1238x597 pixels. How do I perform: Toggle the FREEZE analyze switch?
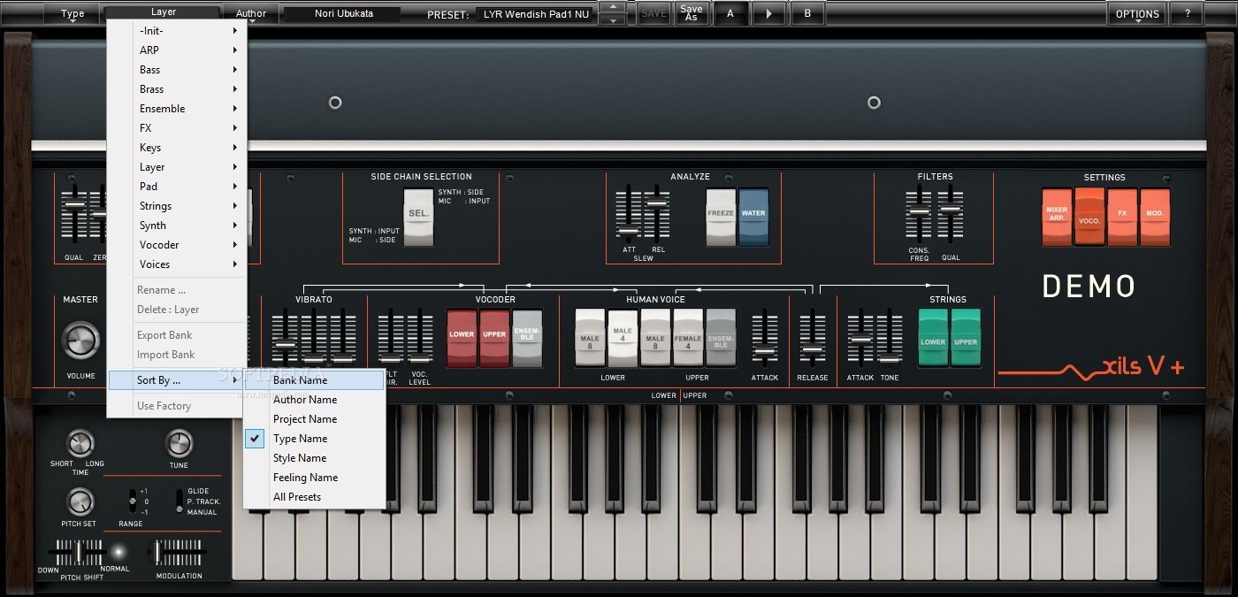pos(721,216)
